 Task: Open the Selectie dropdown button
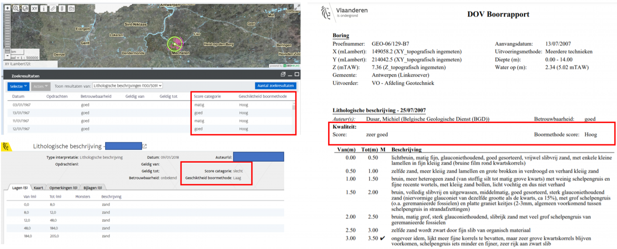(x=18, y=86)
